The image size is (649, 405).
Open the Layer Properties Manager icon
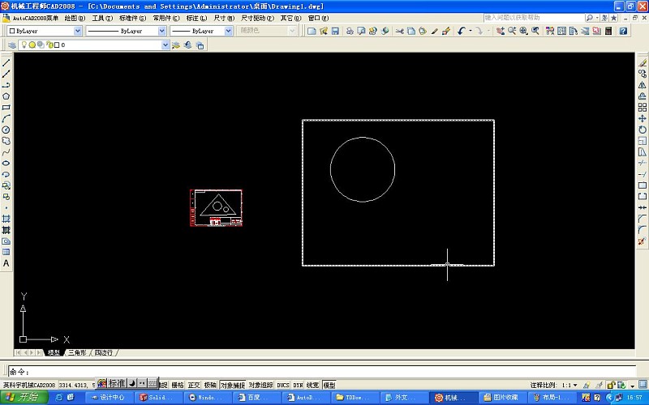coord(12,45)
